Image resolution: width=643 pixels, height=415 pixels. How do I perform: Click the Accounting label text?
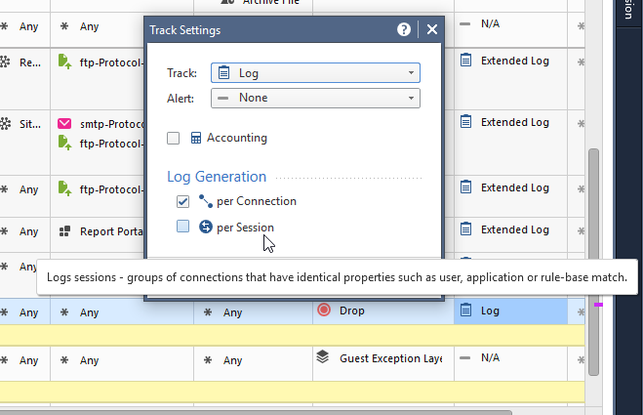[x=237, y=138]
